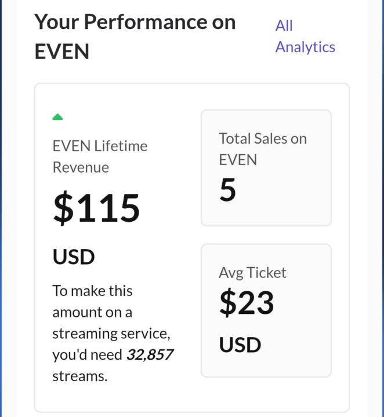Click the green upward trend arrow

57,117
